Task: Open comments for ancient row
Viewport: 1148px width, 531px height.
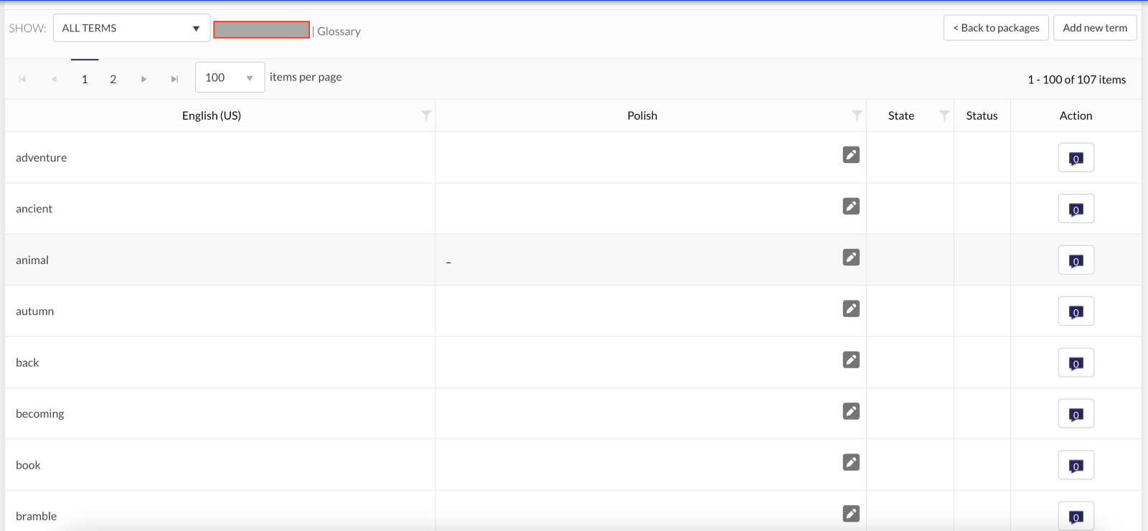Action: [1076, 209]
